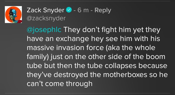Click the phrase "have an exchange"
Screen dimensions: 175x95
(x=58, y=39)
